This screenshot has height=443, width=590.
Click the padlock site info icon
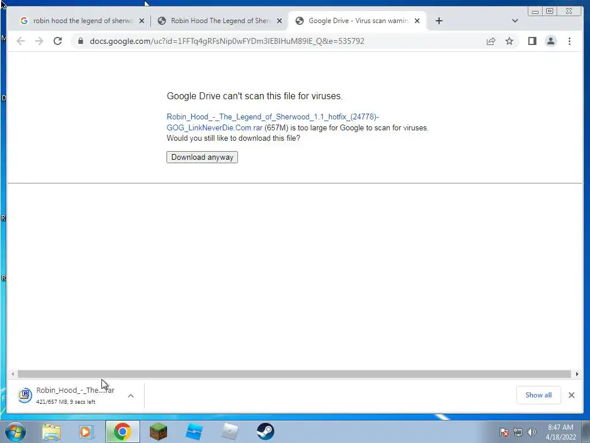pos(81,41)
